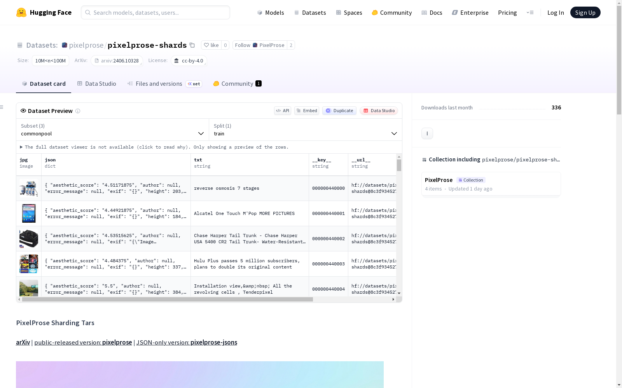Open Enterprise in top navigation
The height and width of the screenshot is (388, 622).
point(470,12)
